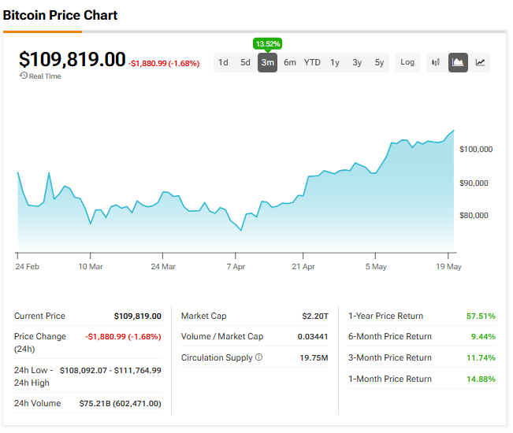Click the 21 Apr date marker
513x433 pixels.
tap(303, 267)
